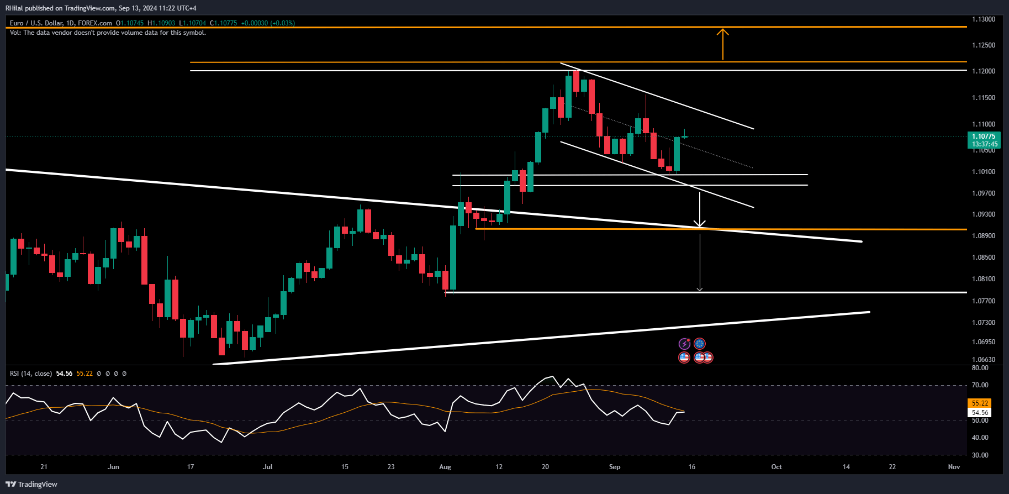Open the purple lightning latest-news event icon
The width and height of the screenshot is (1009, 494).
click(684, 344)
